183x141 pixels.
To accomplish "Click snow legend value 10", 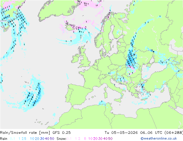I will click(x=90, y=139).
